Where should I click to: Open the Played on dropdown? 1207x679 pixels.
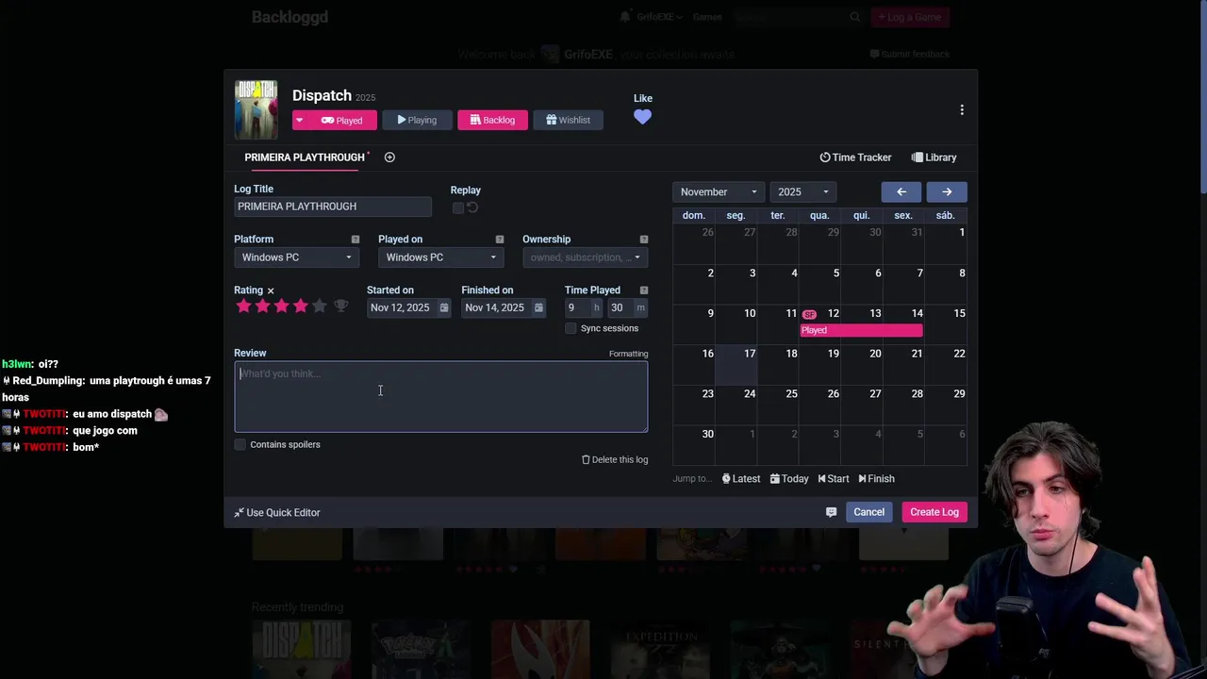(440, 257)
